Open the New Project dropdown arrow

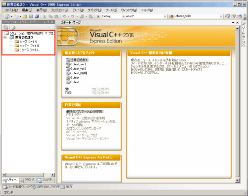(x=11, y=16)
